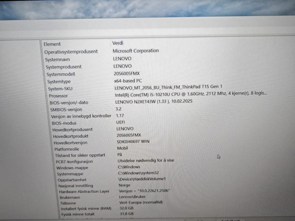Click the Verdi column header
Viewport: 295px width, 221px height.
pyautogui.click(x=118, y=43)
